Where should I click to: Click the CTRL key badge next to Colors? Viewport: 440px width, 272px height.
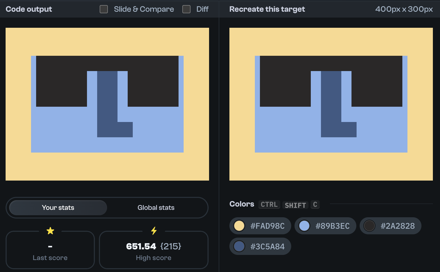(x=269, y=204)
